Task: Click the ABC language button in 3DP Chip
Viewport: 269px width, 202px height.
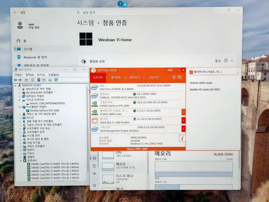Action: click(170, 70)
